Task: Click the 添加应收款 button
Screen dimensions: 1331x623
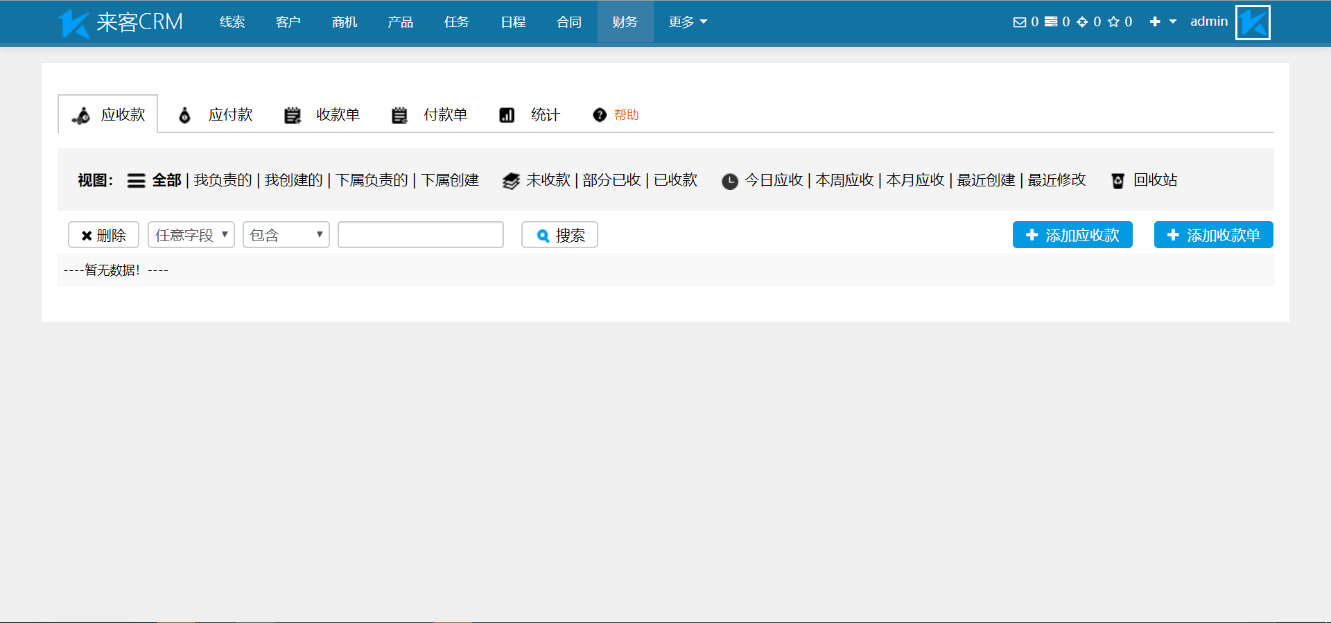Action: coord(1072,235)
